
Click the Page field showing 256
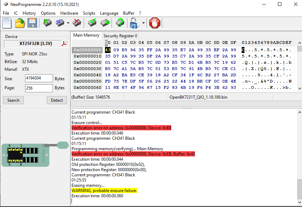(39, 88)
